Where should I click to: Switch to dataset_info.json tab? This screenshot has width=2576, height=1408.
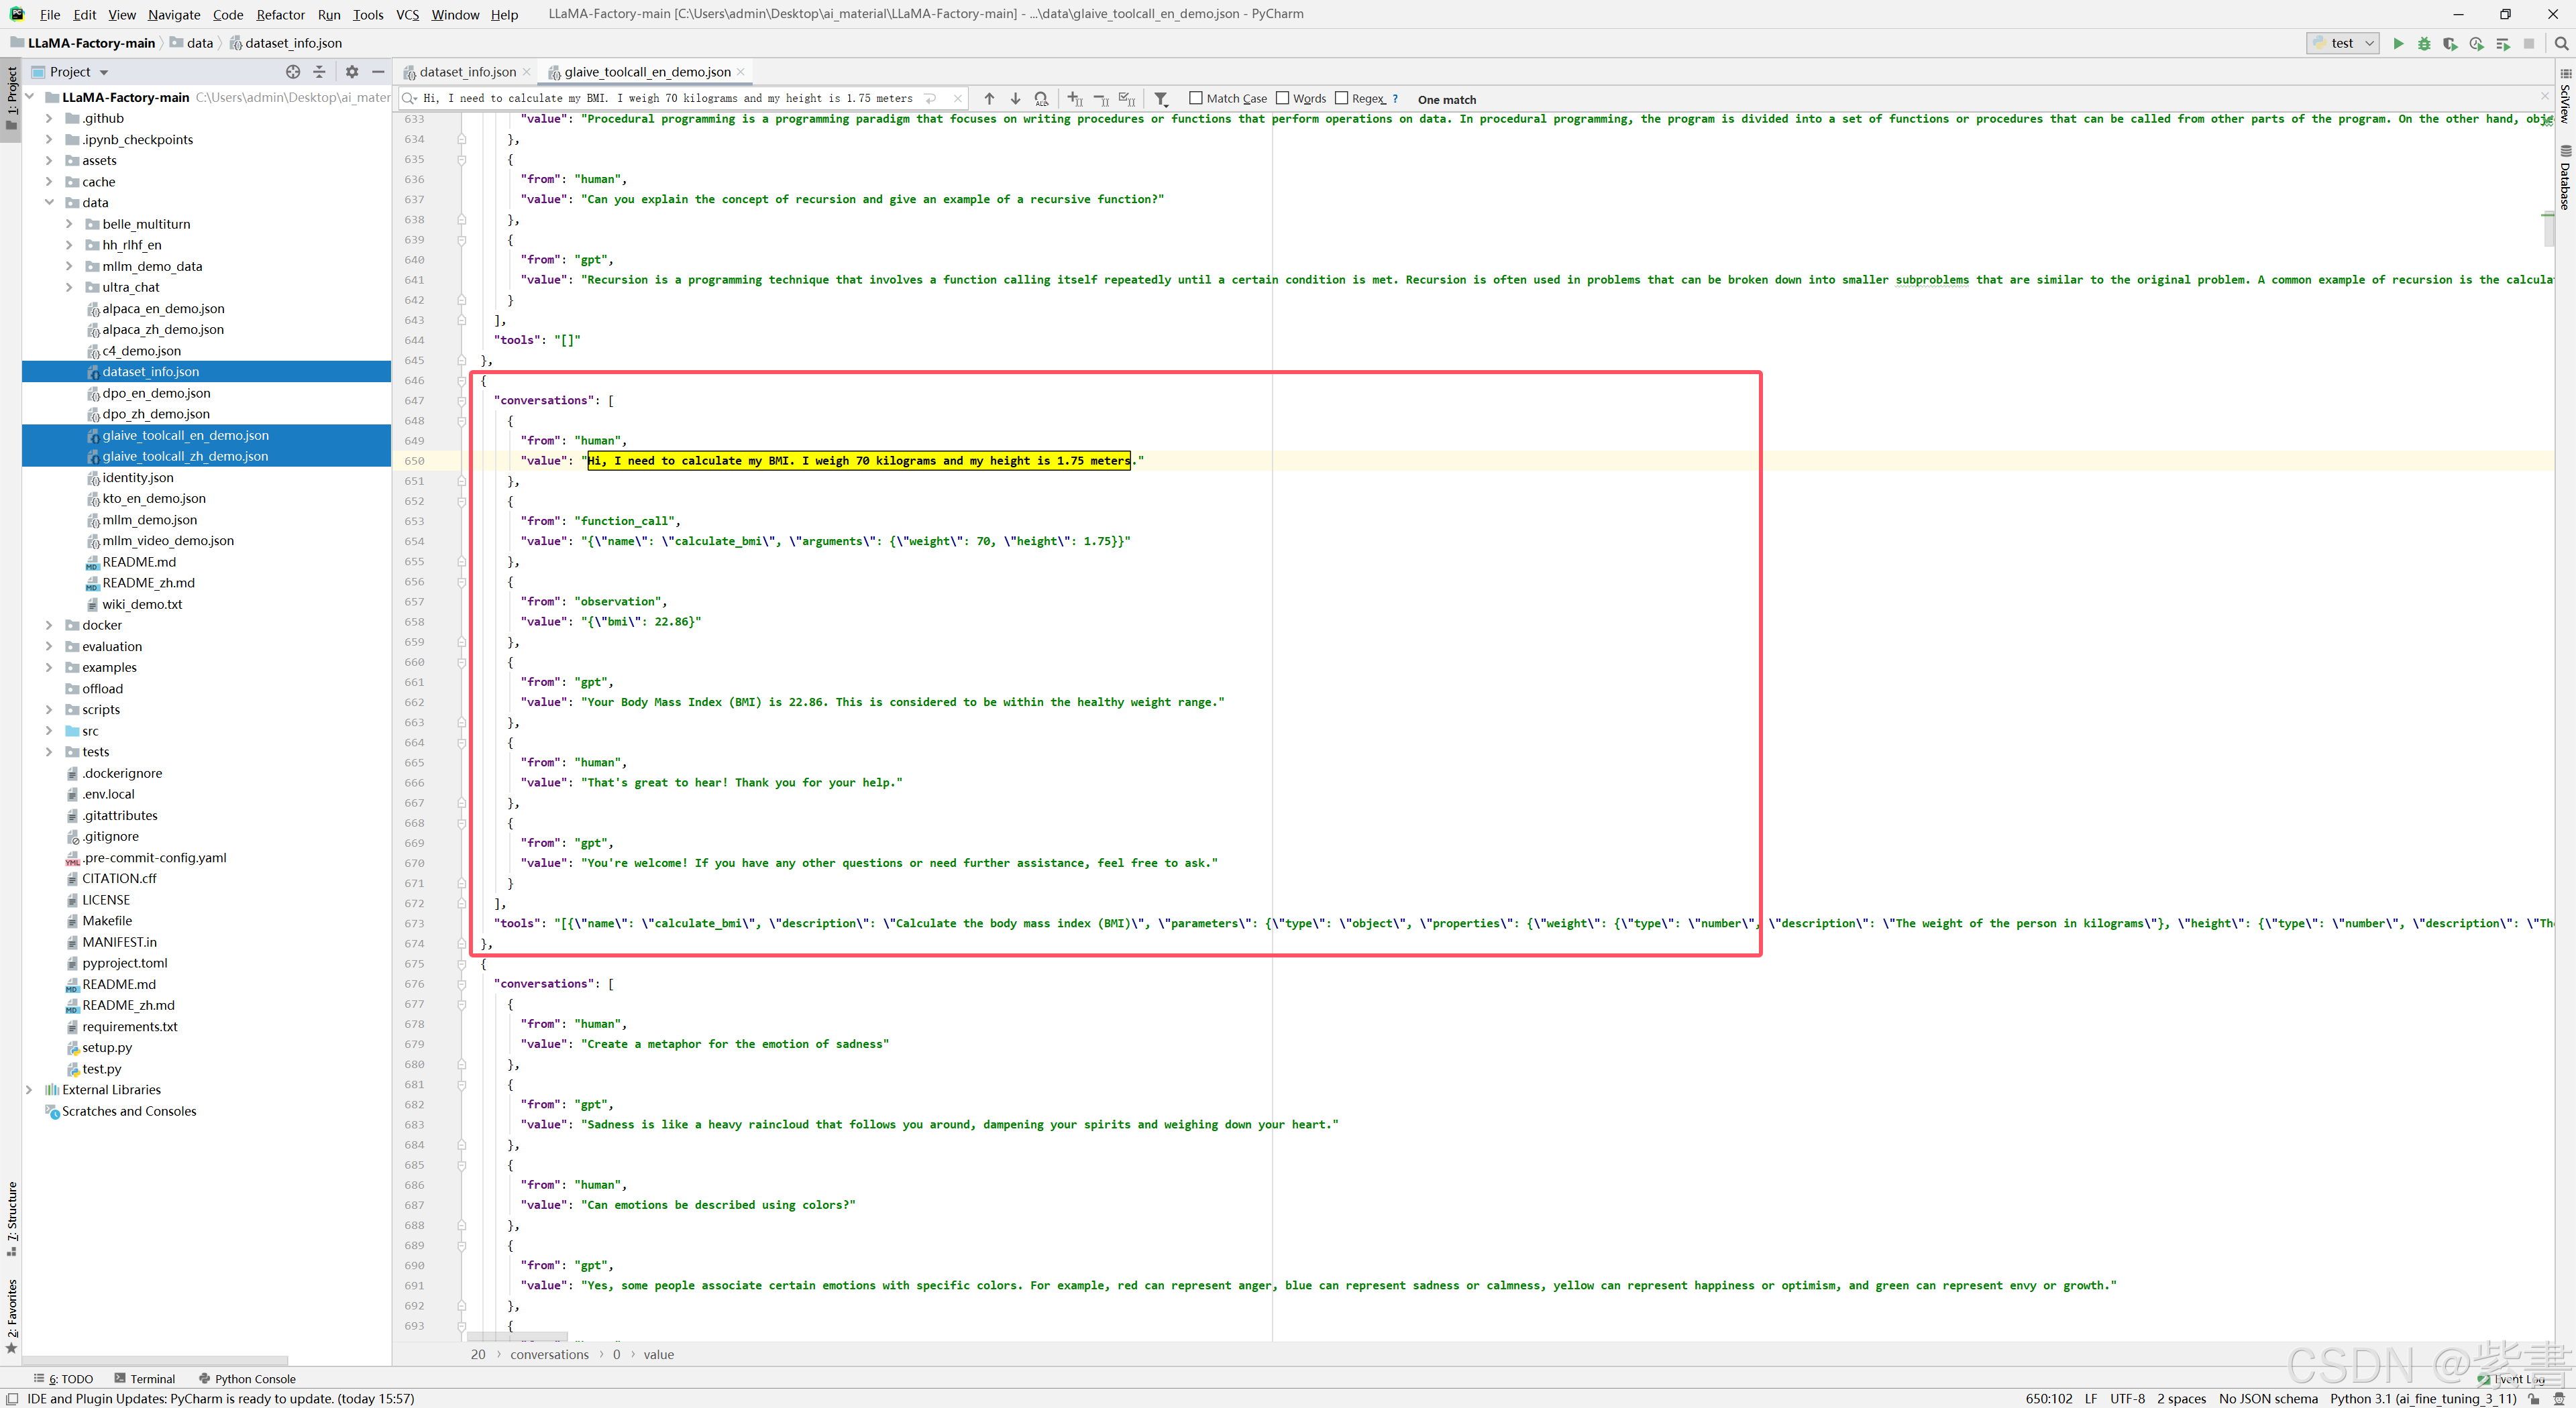click(467, 71)
